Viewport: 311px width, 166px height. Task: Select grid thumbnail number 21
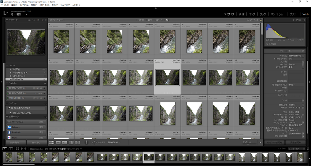[x=168, y=114]
